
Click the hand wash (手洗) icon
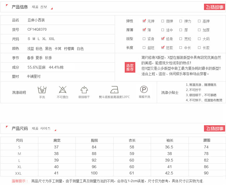click(42, 90)
